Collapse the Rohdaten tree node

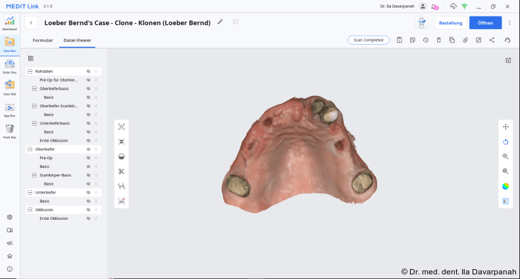coord(30,71)
